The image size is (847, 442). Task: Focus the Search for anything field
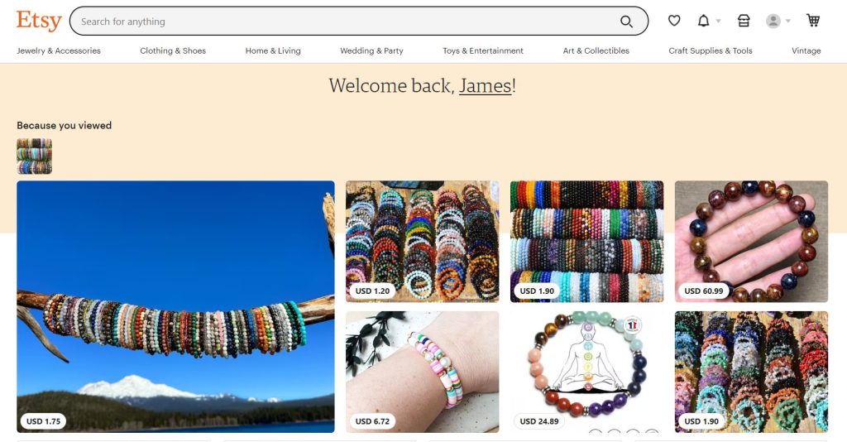tap(346, 21)
